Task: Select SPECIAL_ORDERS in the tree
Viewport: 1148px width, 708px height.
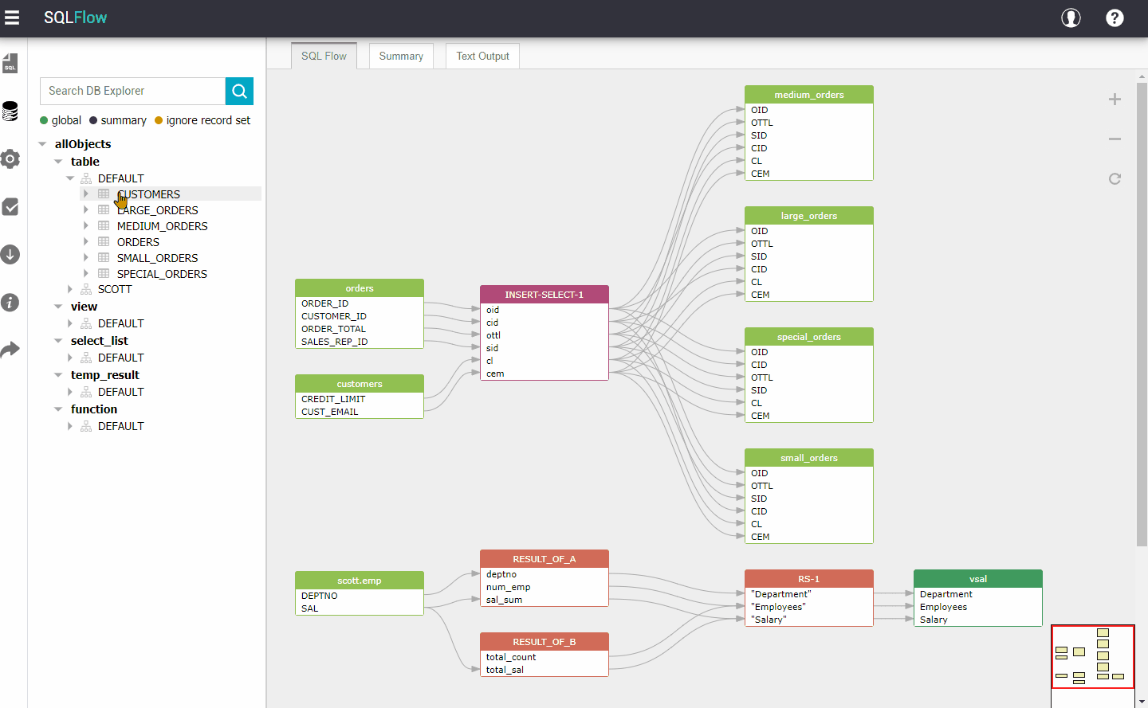Action: (162, 274)
